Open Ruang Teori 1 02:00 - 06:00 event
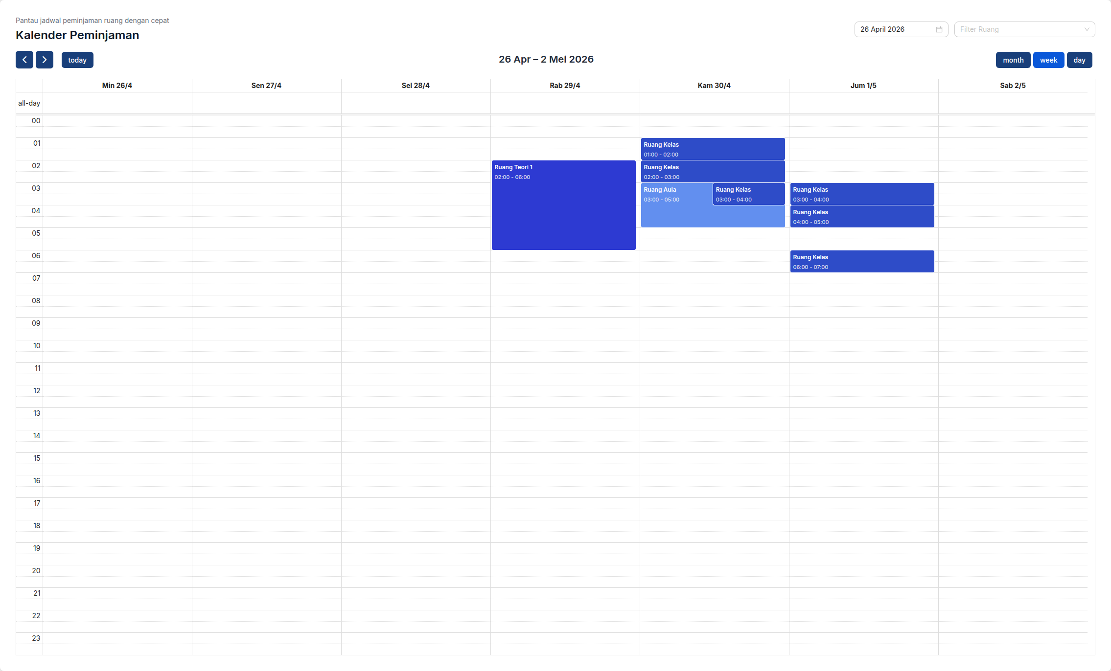Image resolution: width=1111 pixels, height=671 pixels. [563, 205]
